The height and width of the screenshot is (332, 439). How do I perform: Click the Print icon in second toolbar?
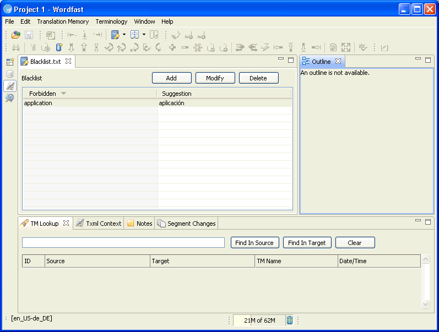16,47
